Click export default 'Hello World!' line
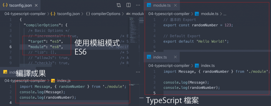271x106 pixels. pyautogui.click(x=196, y=41)
